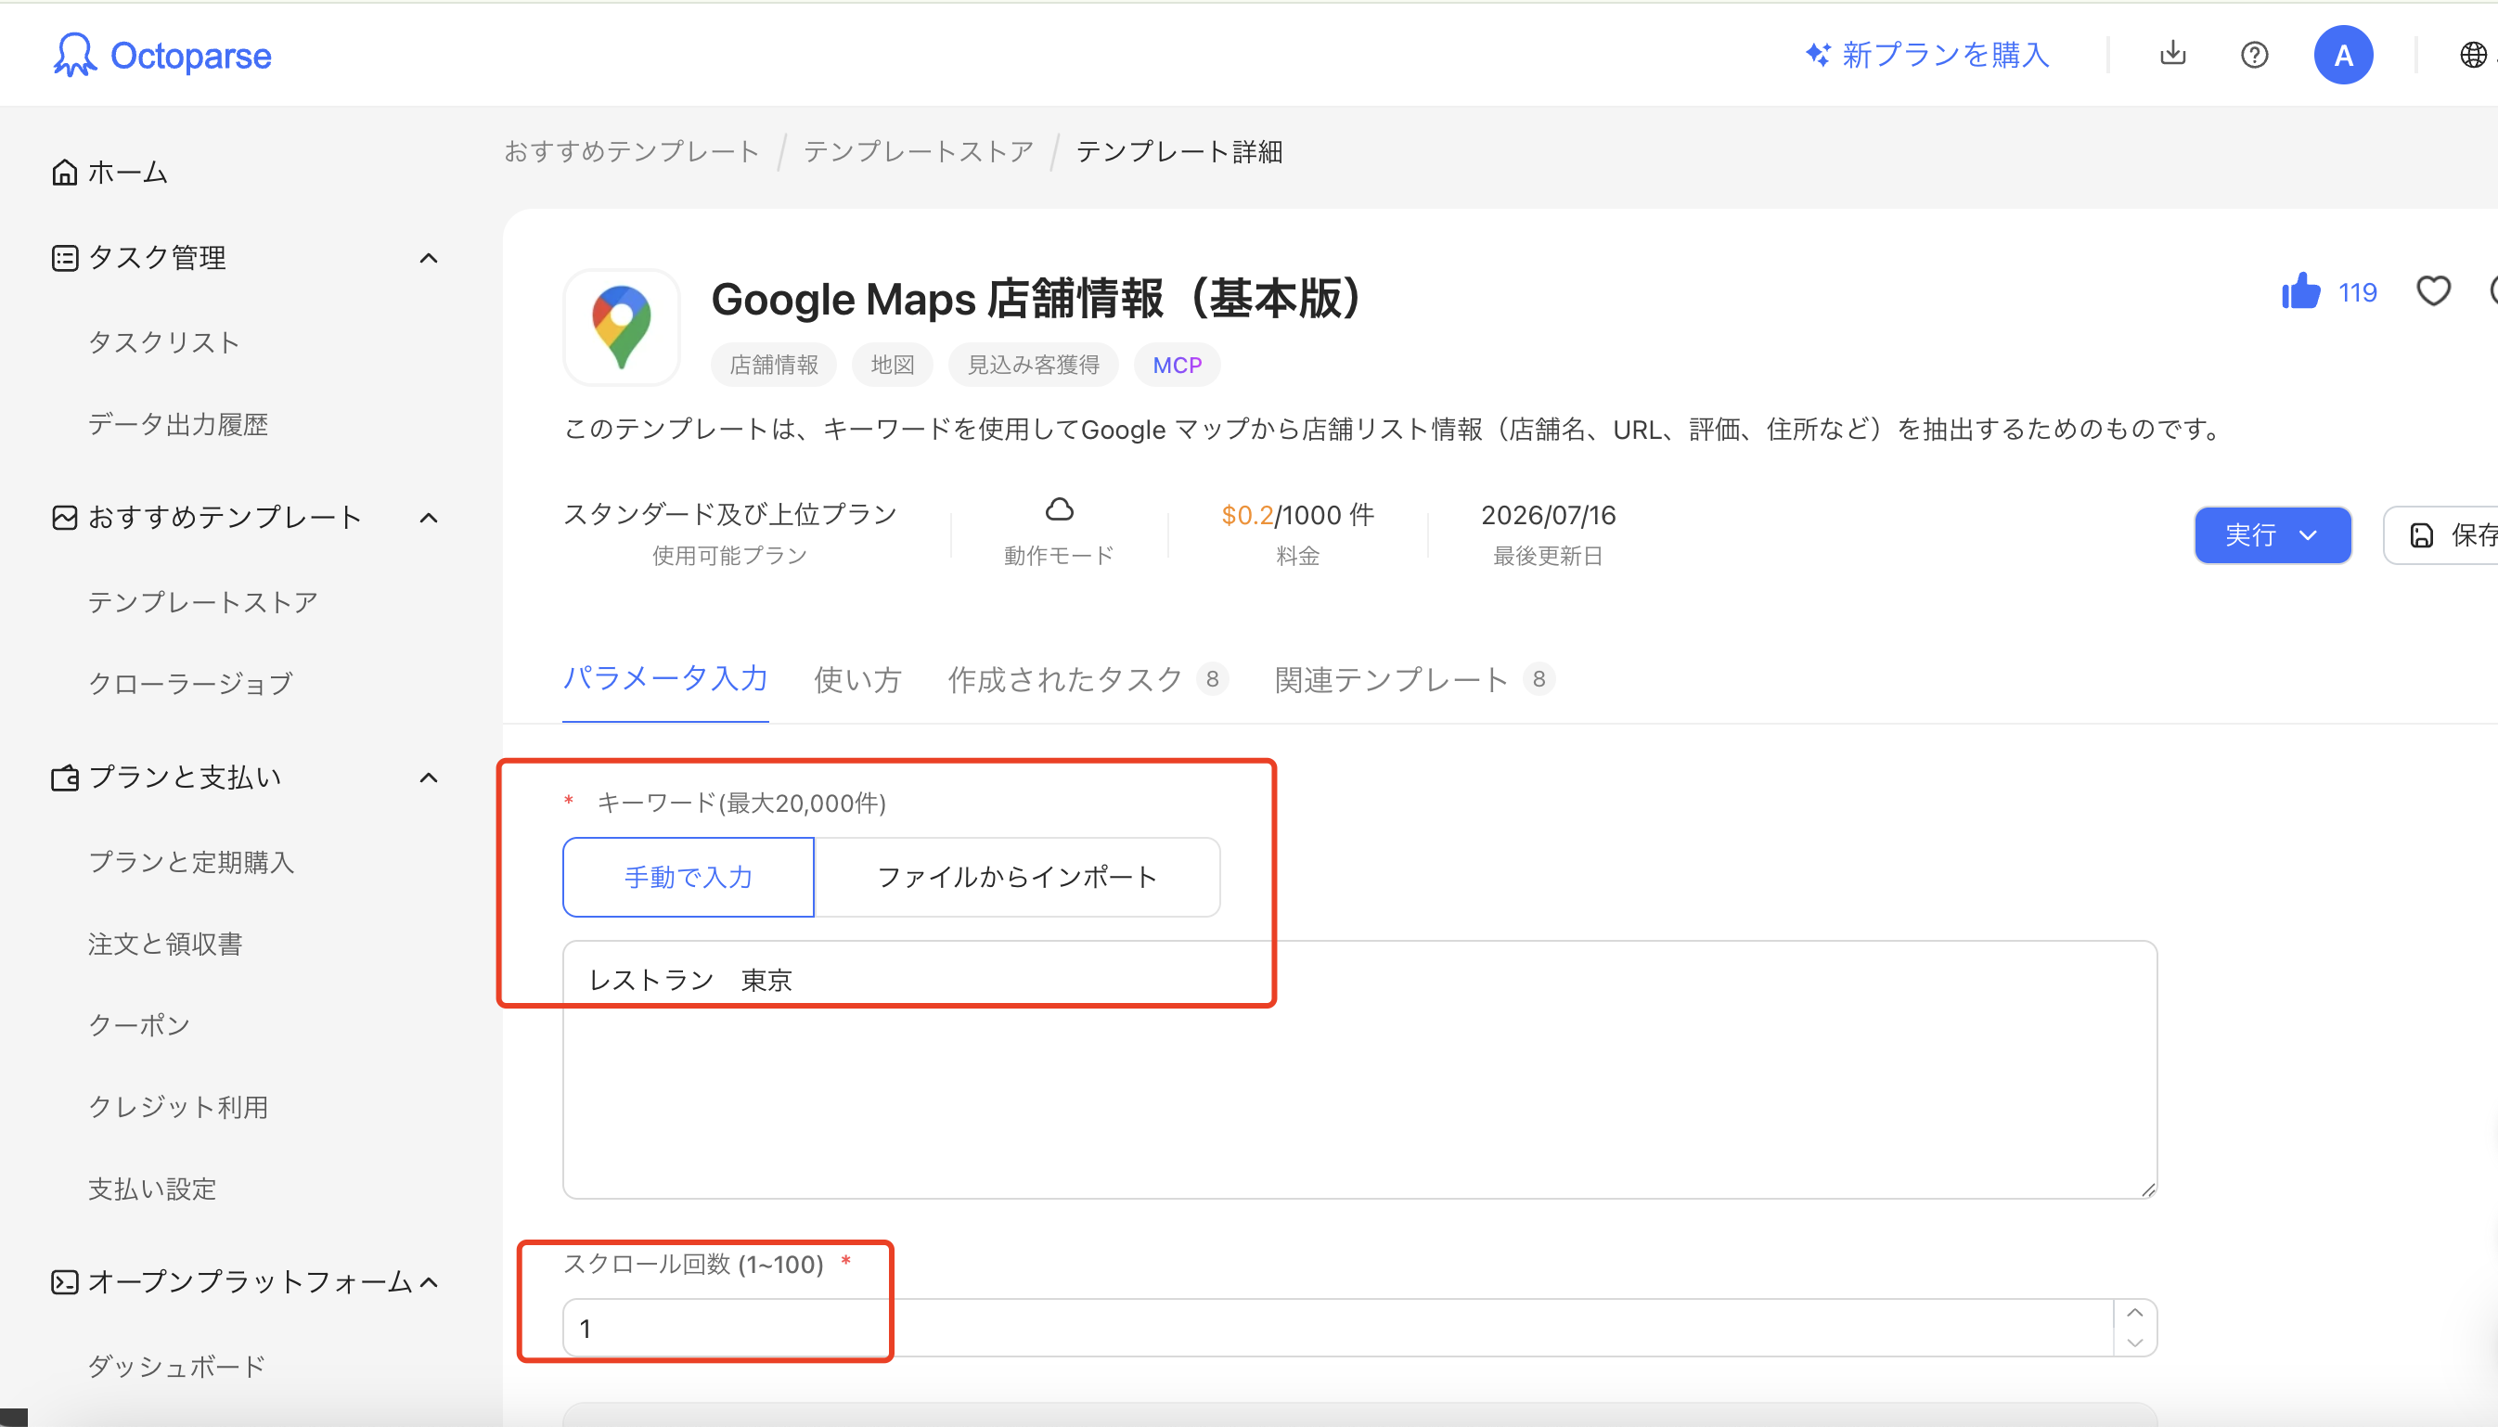Collapse the おすすめテンプレート section chevron
Image resolution: width=2498 pixels, height=1427 pixels.
(x=429, y=518)
